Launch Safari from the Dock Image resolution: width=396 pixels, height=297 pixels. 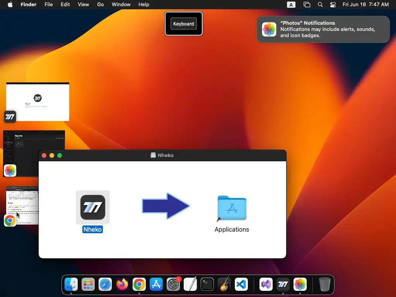point(105,284)
